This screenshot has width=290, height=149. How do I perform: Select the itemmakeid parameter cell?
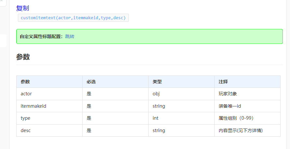[x=49, y=106]
